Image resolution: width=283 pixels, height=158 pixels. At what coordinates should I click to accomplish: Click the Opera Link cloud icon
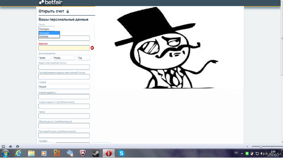11,146
